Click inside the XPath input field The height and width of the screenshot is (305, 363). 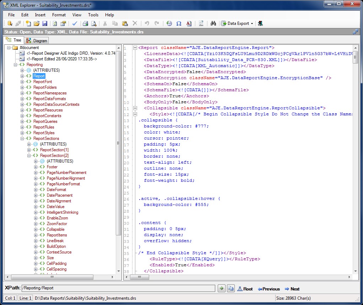118,288
